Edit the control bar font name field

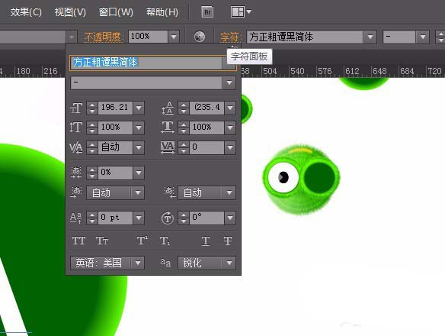point(305,37)
